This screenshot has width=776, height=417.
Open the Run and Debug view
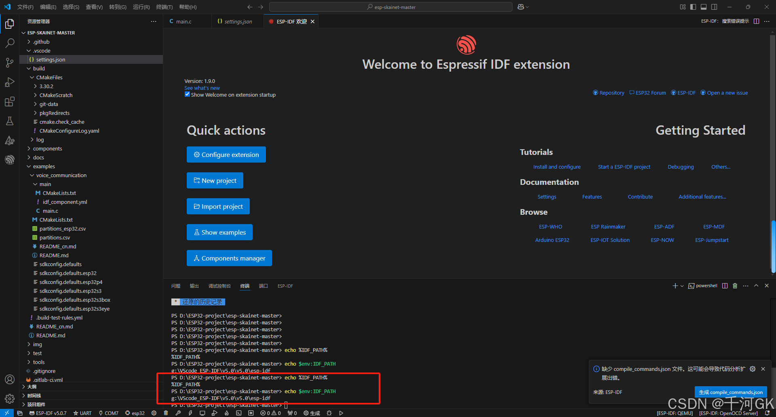point(10,82)
